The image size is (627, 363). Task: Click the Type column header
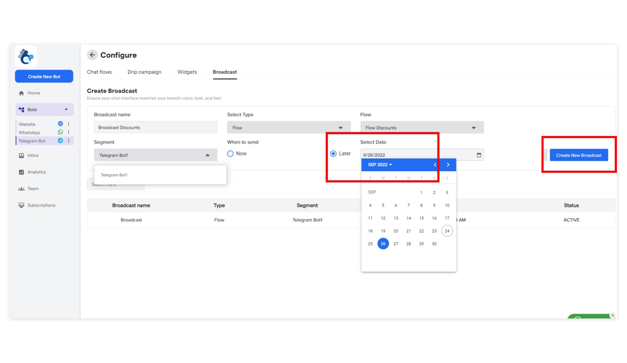pos(219,205)
